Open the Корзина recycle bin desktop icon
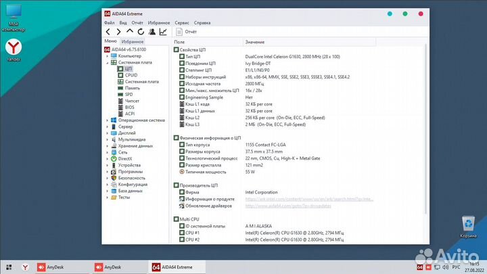 [468, 225]
